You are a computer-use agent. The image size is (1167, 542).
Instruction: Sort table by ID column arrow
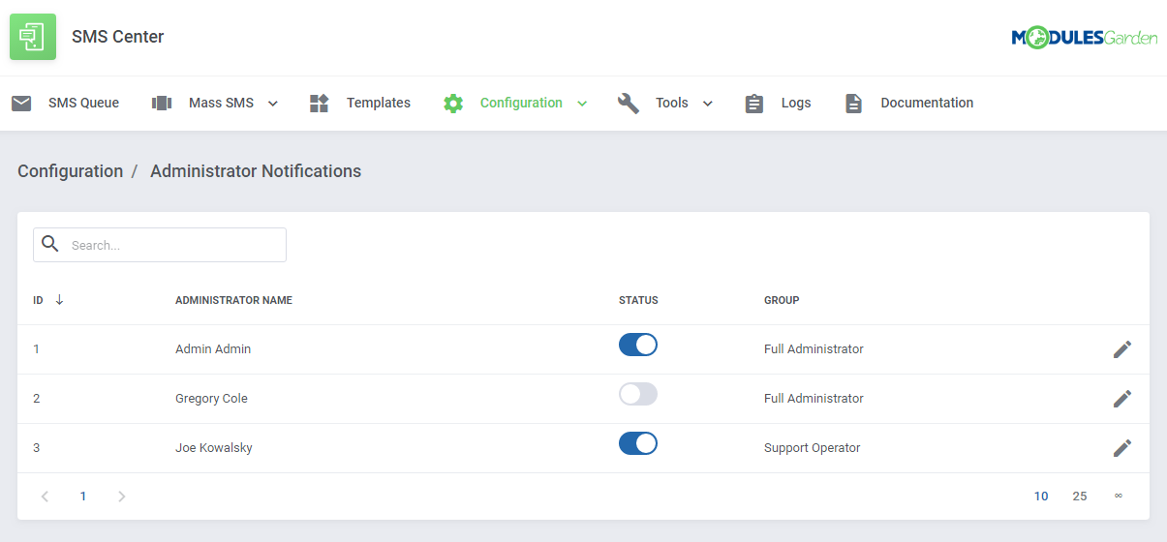(x=59, y=300)
